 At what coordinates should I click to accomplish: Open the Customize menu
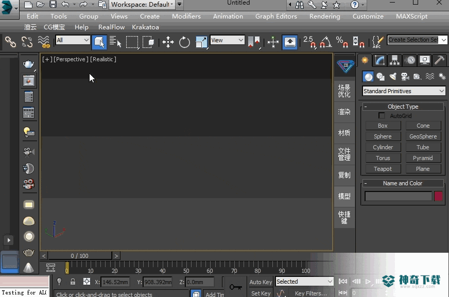click(x=368, y=16)
